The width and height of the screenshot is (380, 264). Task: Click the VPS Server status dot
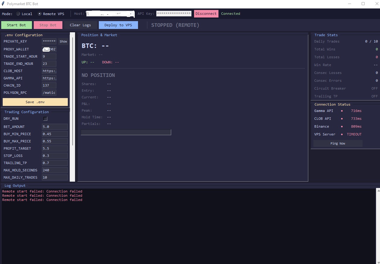tap(342, 135)
